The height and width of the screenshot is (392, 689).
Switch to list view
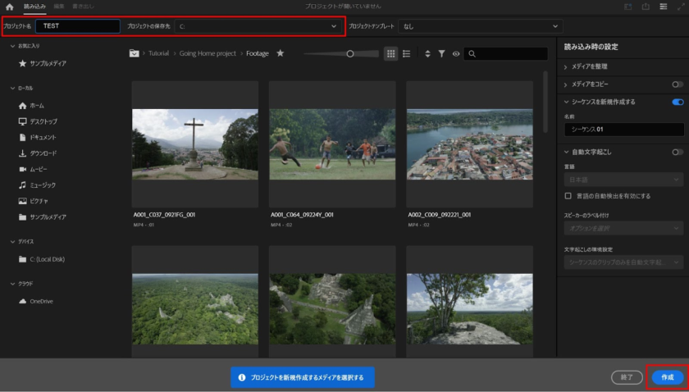pyautogui.click(x=406, y=53)
